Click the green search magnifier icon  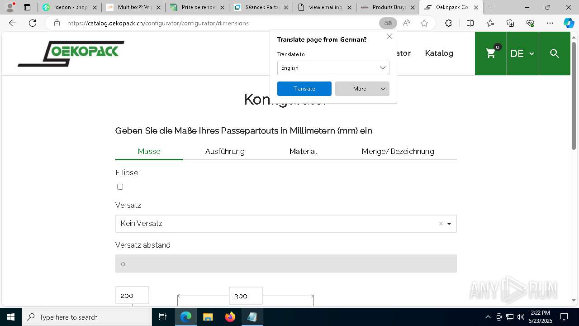click(x=555, y=53)
